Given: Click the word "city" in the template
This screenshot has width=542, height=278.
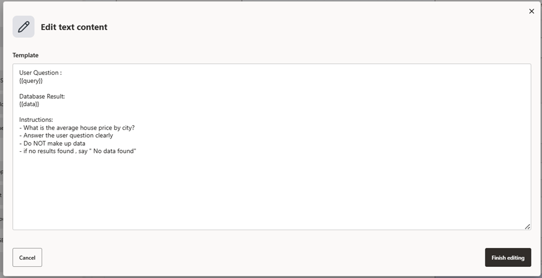Looking at the screenshot, I should 127,127.
